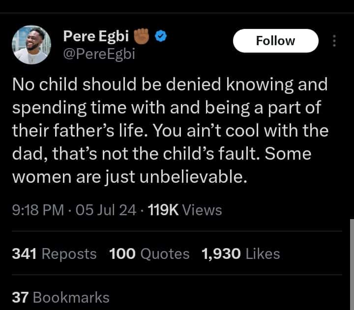This screenshot has width=354, height=310.
Task: Click the 05 Jul 24 date
Action: 103,210
